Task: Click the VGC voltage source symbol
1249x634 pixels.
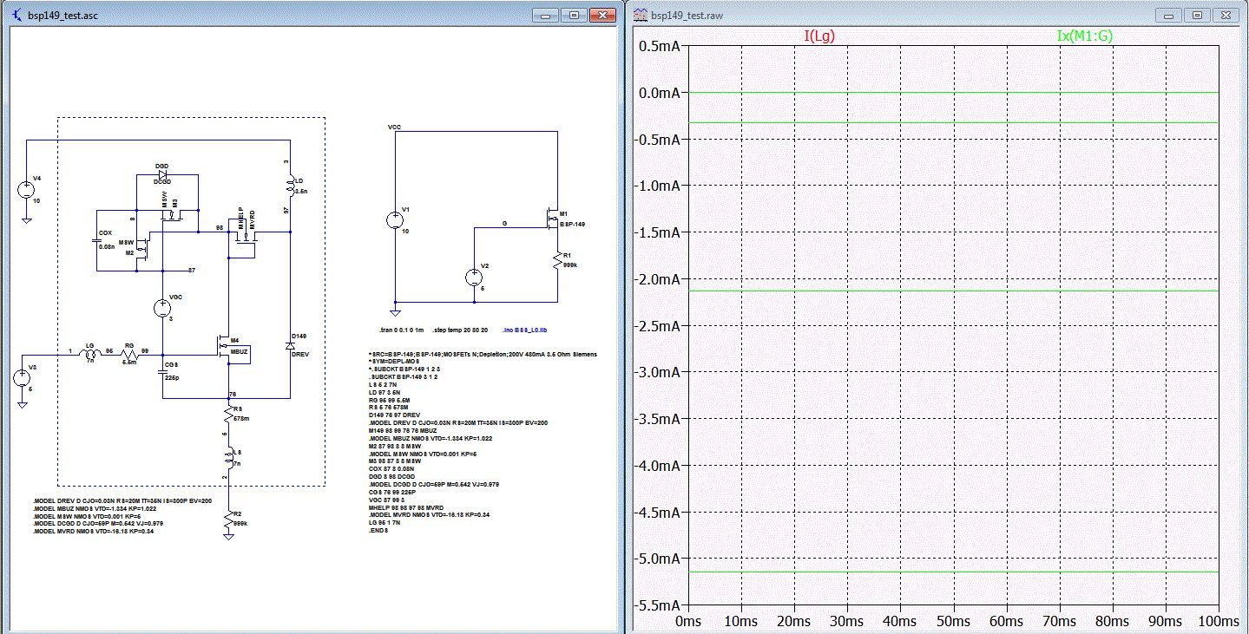Action: (162, 308)
